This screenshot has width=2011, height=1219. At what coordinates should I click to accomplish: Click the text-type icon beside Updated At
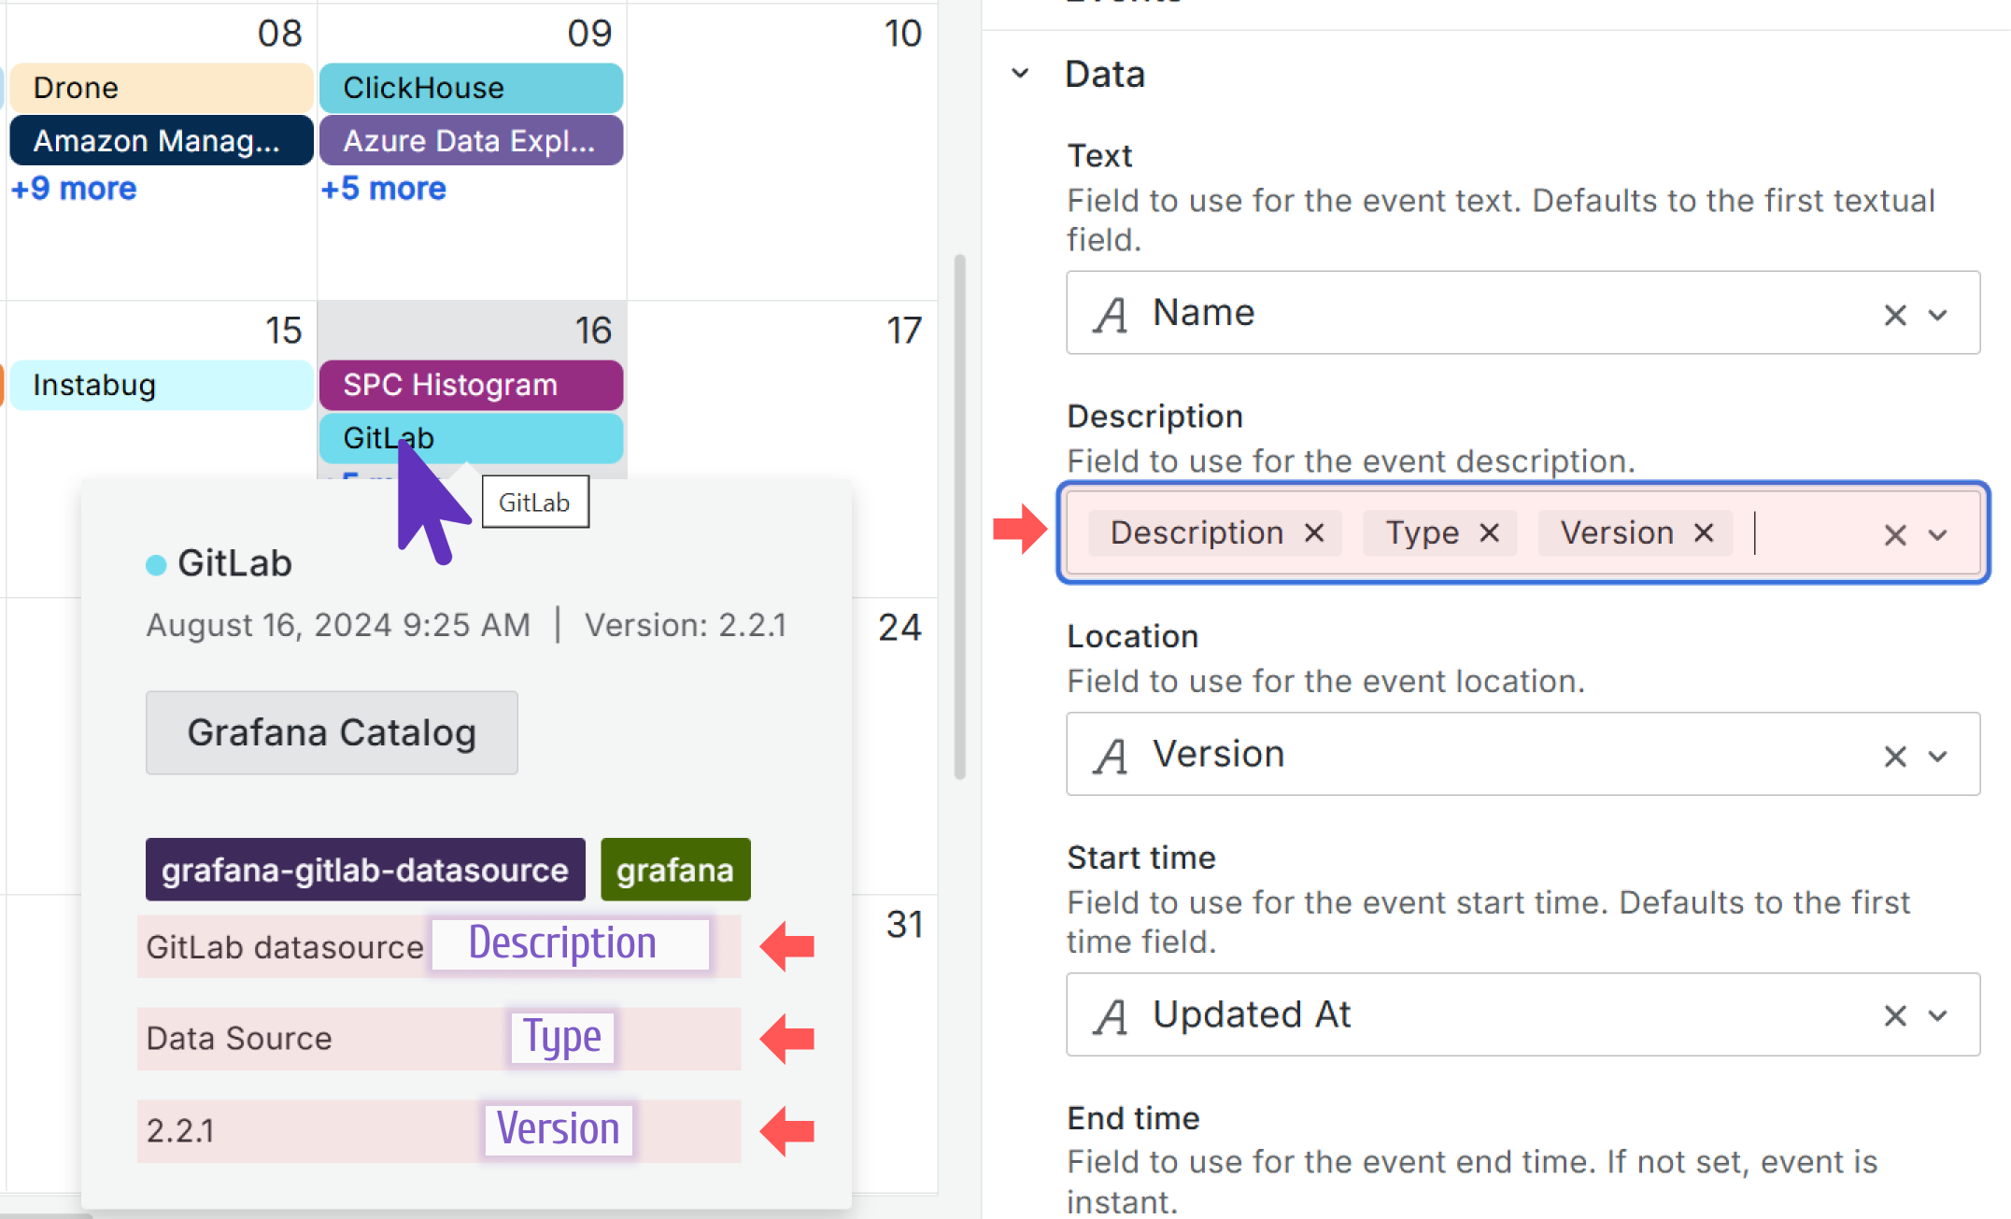coord(1110,1015)
